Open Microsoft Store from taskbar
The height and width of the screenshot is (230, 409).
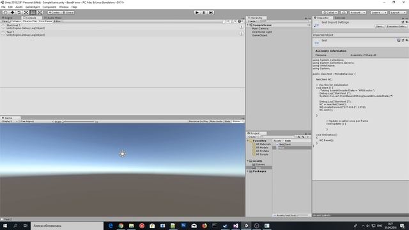(152, 226)
